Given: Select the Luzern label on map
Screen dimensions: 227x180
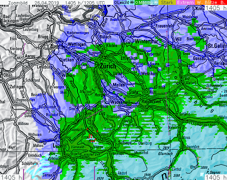Looking at the screenshot, I should [x=60, y=146].
